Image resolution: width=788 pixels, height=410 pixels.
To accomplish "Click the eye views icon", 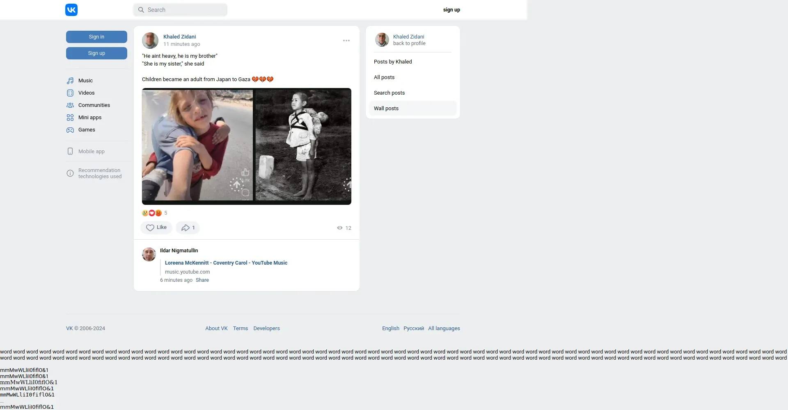I will click(x=340, y=228).
